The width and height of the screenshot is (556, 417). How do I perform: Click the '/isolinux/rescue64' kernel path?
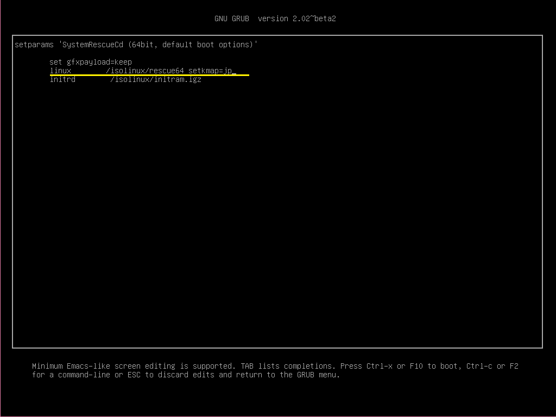pos(145,71)
